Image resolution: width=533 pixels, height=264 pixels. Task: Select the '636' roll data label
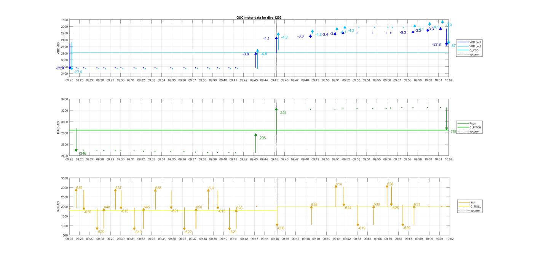[x=158, y=188]
